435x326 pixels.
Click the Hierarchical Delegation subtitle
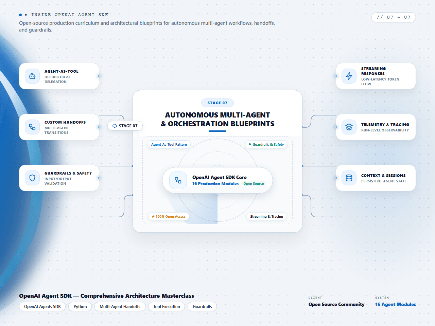(x=57, y=79)
